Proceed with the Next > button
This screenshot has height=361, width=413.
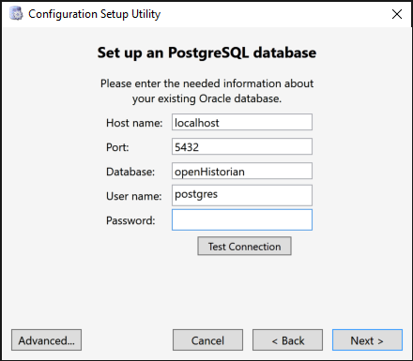click(x=367, y=340)
